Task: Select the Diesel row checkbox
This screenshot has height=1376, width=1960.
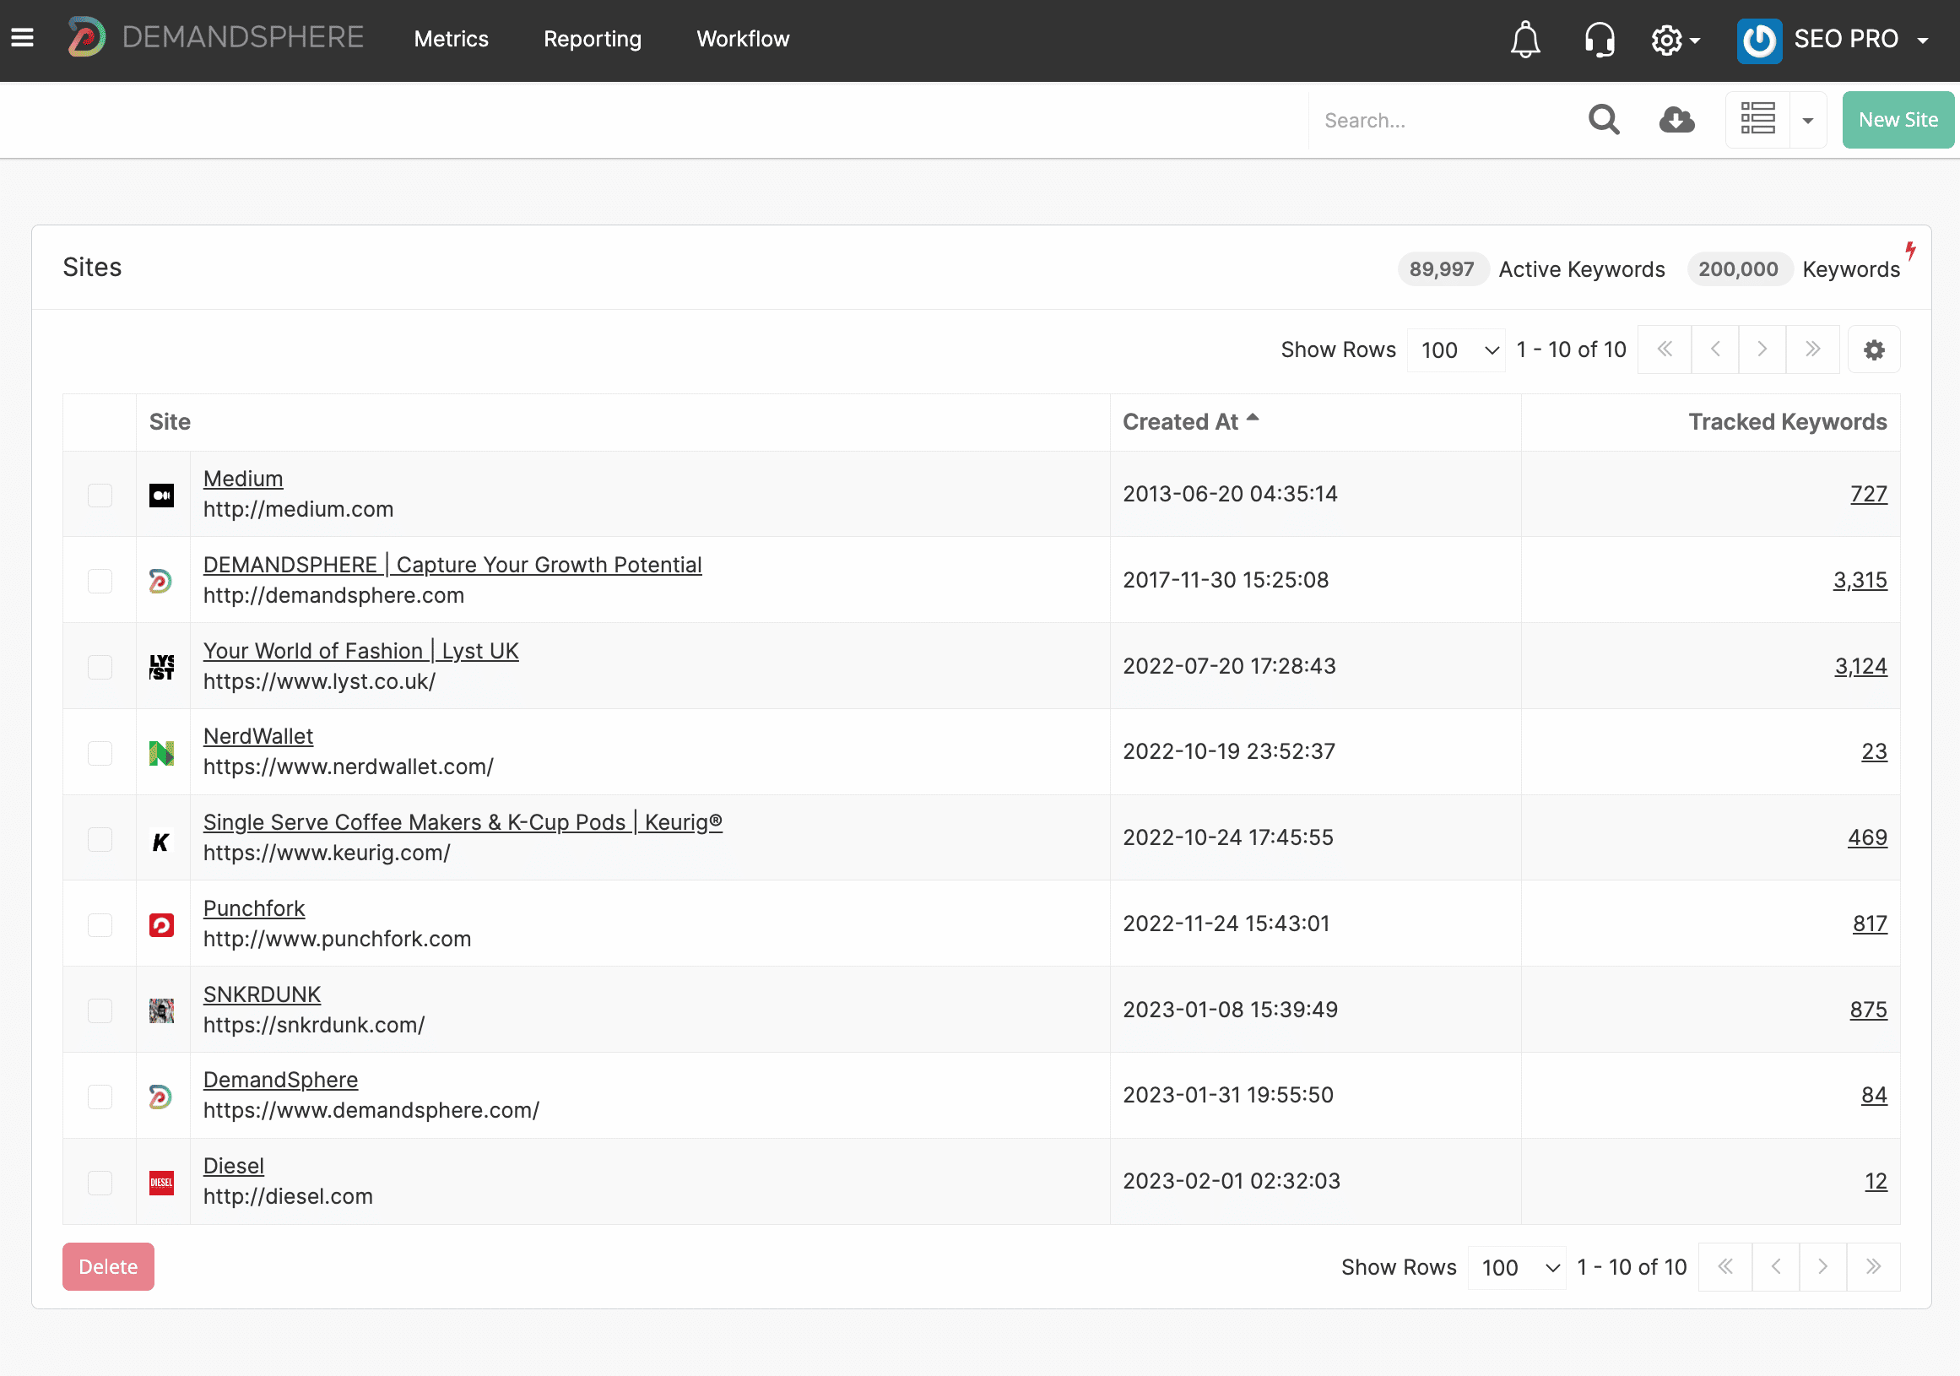Action: (100, 1182)
